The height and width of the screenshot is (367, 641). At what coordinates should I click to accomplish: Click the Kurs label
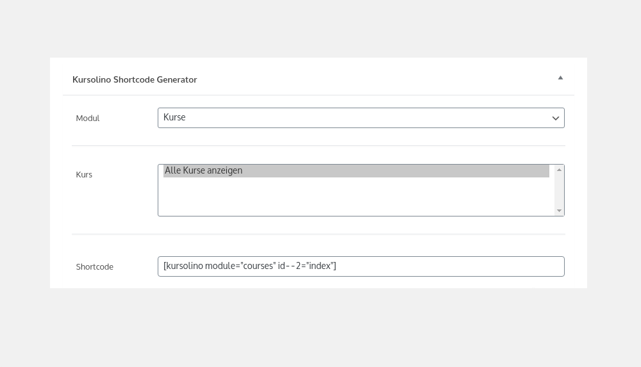pyautogui.click(x=84, y=174)
